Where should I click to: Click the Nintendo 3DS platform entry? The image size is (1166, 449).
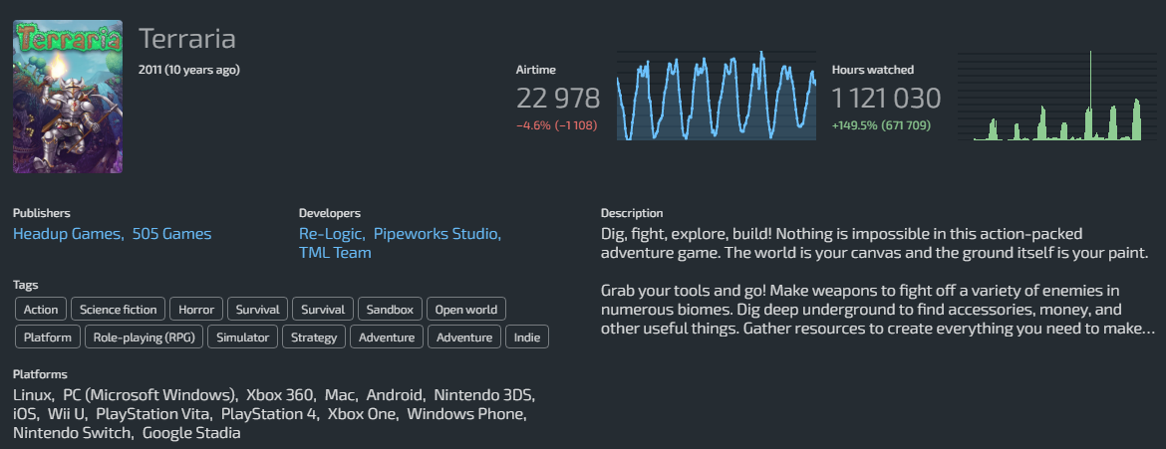point(484,394)
